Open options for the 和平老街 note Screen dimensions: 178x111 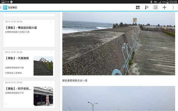tap(51, 82)
